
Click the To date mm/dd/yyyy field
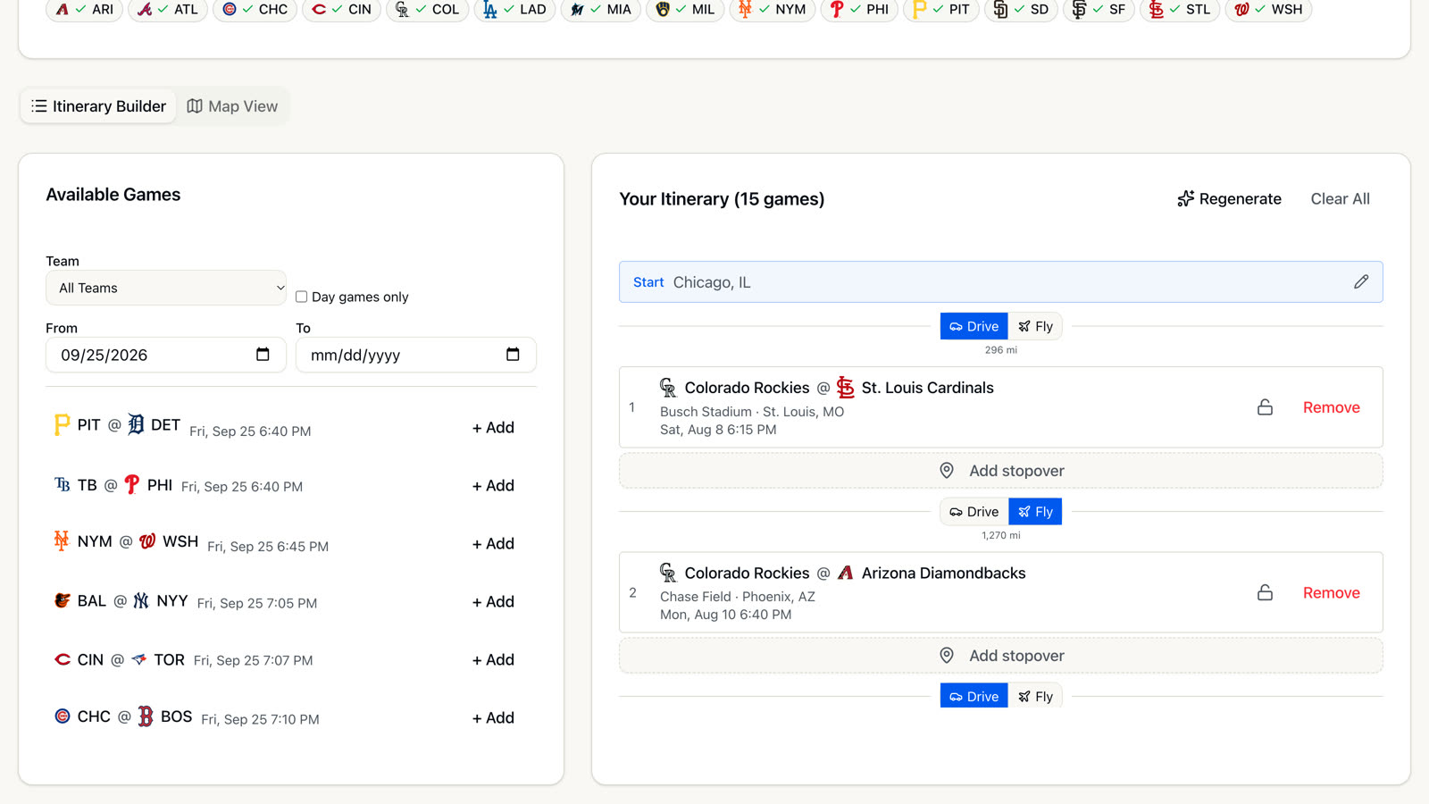(x=416, y=355)
